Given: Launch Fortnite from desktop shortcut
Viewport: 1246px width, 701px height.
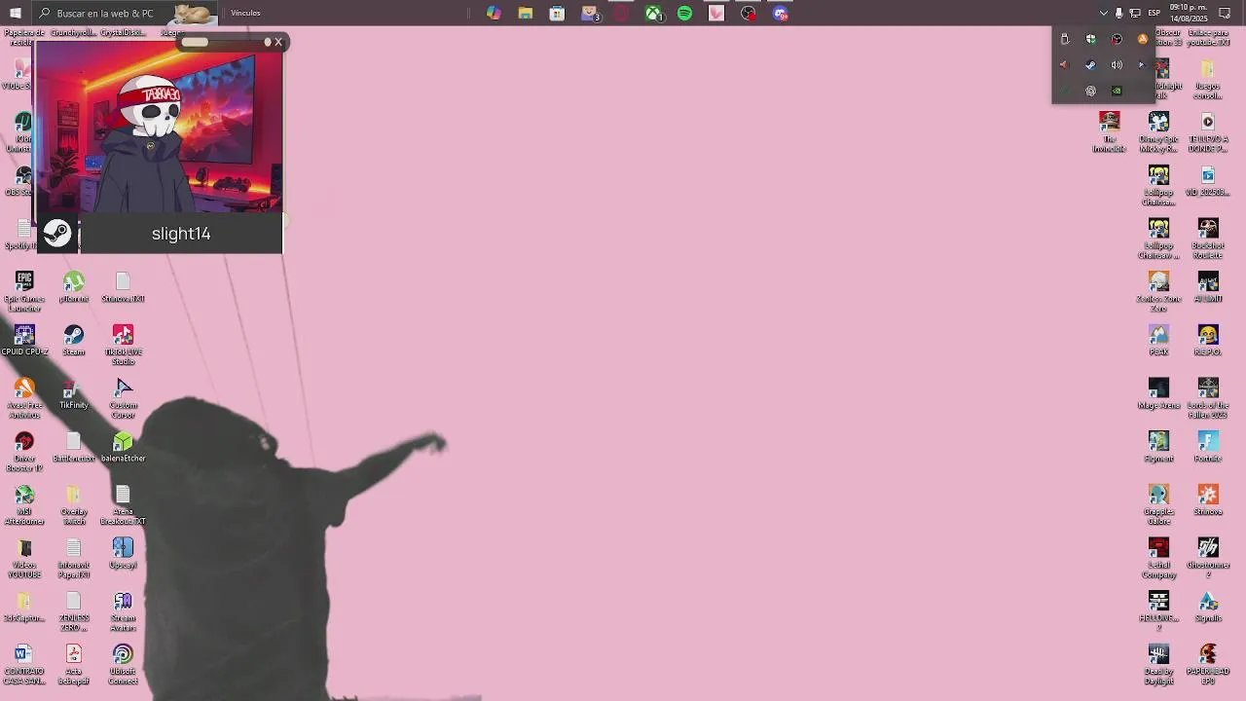Looking at the screenshot, I should coord(1208,447).
